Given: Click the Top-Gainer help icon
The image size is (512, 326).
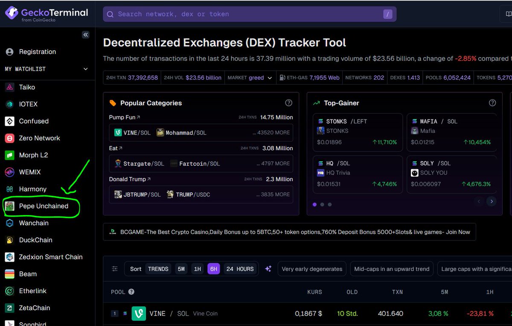Looking at the screenshot, I should point(492,103).
